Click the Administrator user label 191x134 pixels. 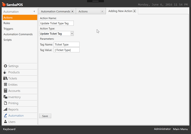coord(162,129)
